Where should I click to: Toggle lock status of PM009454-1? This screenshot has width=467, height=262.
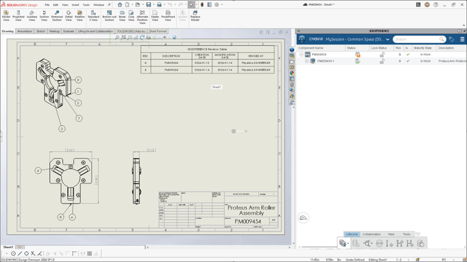click(382, 61)
